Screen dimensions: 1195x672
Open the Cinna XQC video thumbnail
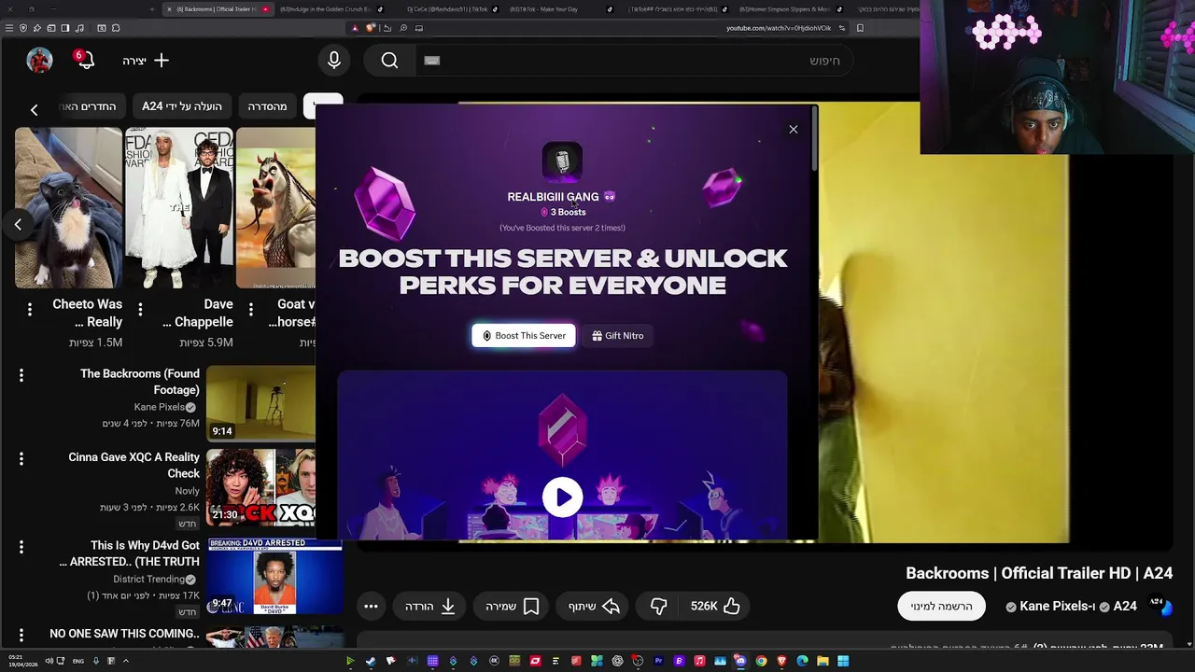coord(260,487)
